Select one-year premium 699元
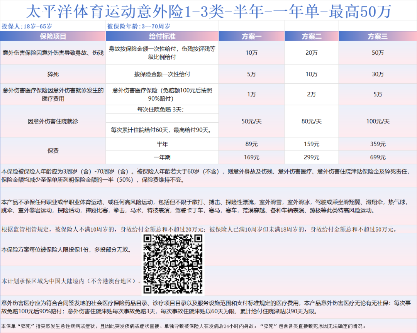This screenshot has height=333, width=417. [378, 157]
